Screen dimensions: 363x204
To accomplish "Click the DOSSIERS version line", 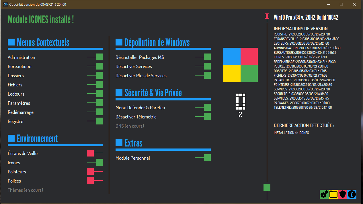I will [300, 71].
